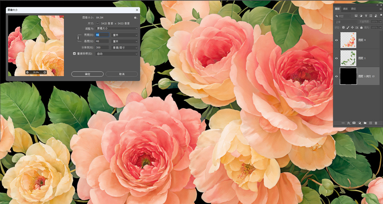Click the height (高度) input field
Screen dimensions: 383x204
[x=102, y=42]
